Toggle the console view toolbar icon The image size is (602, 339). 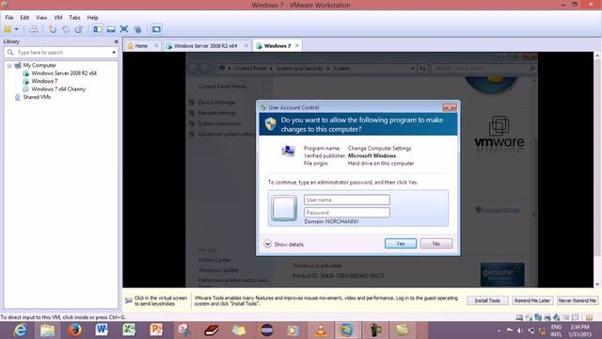click(x=156, y=29)
